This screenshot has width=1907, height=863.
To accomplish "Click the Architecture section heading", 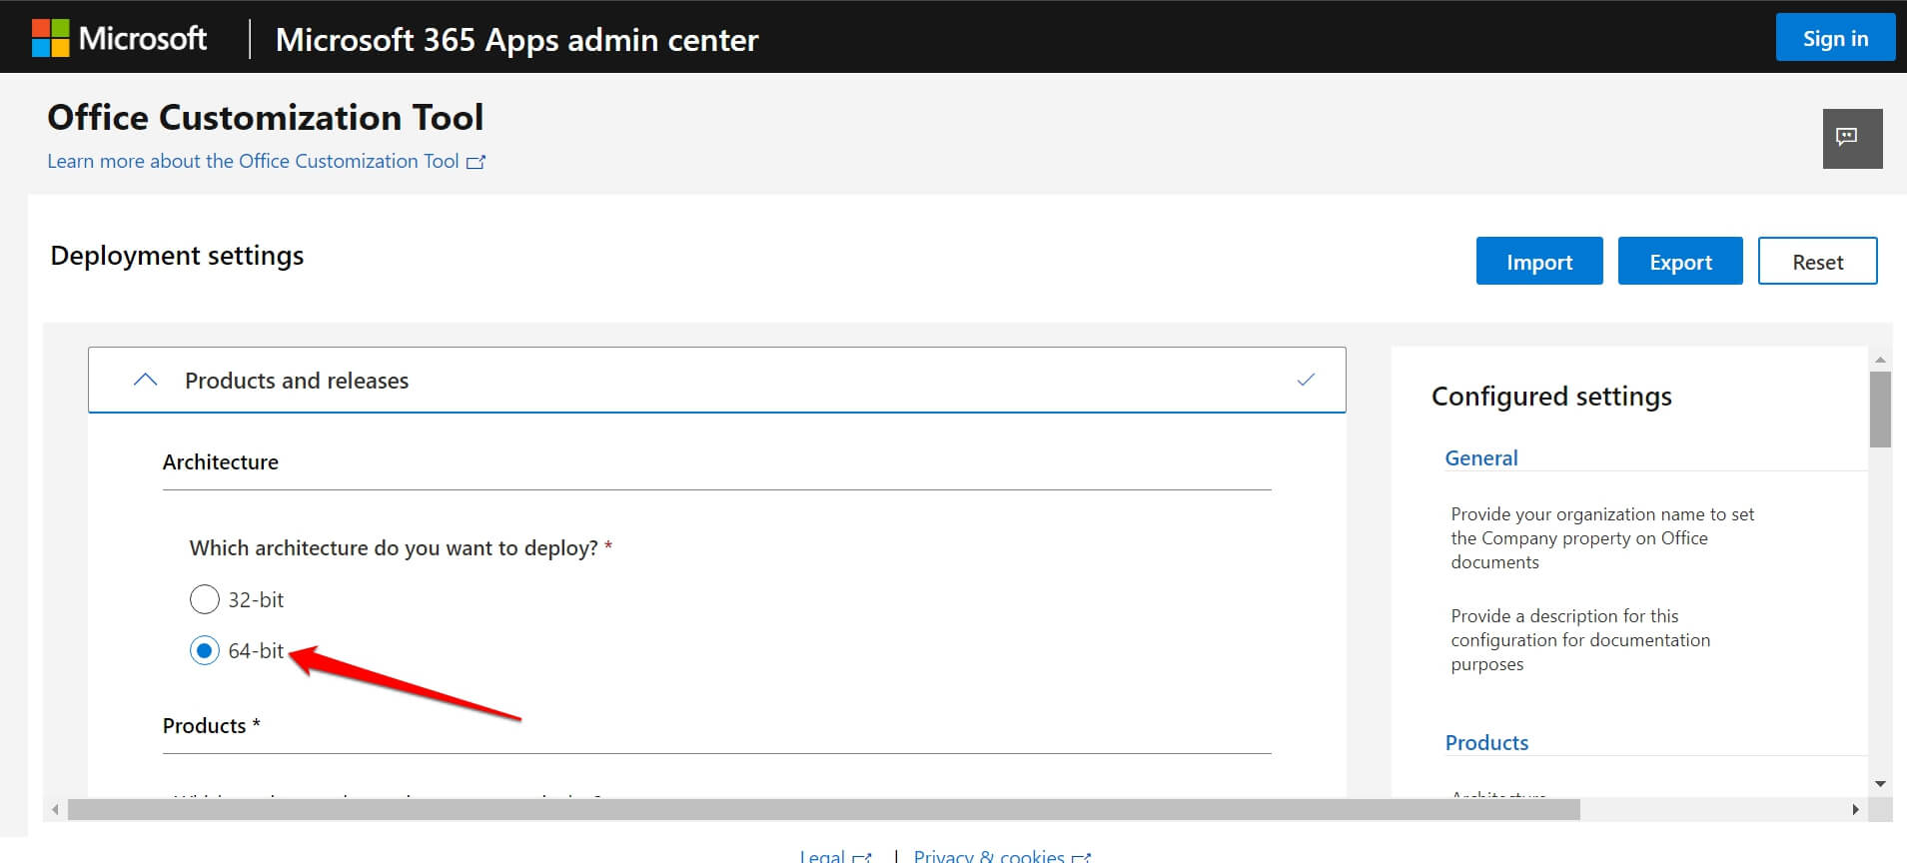I will 221,462.
